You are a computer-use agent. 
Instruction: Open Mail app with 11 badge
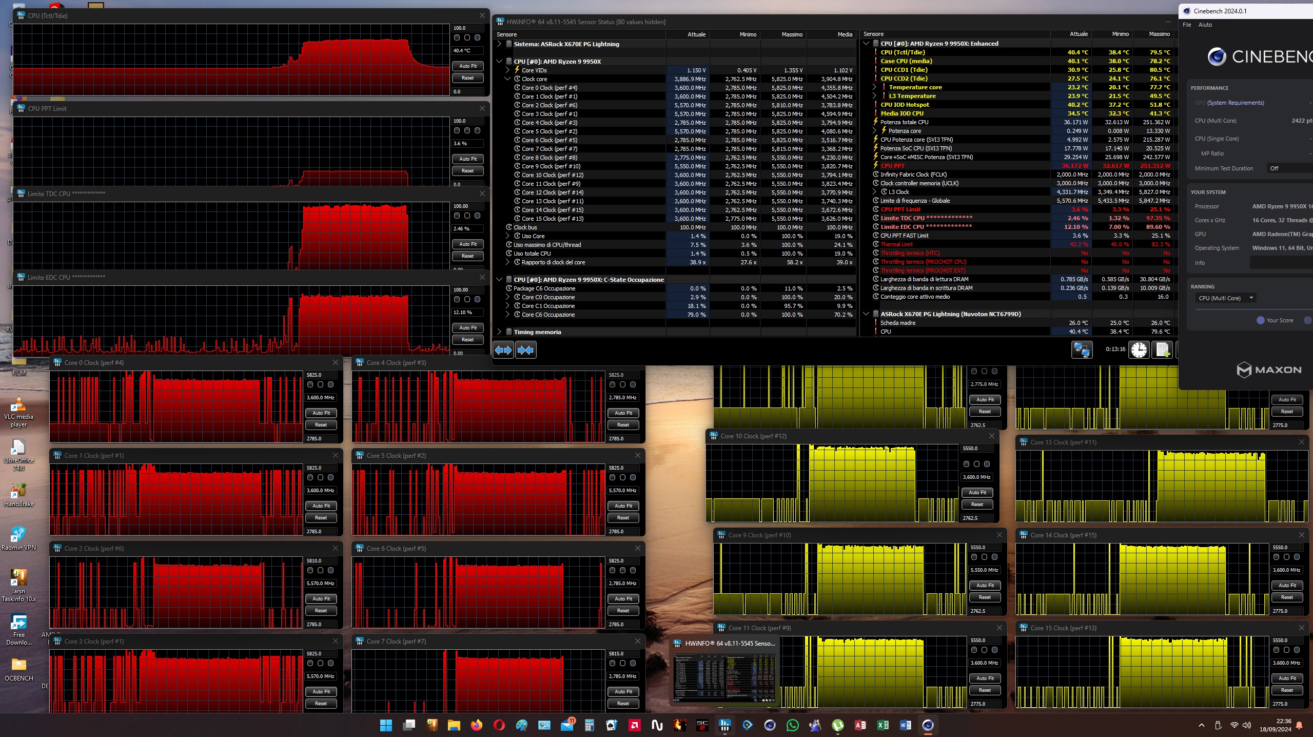[x=567, y=725]
